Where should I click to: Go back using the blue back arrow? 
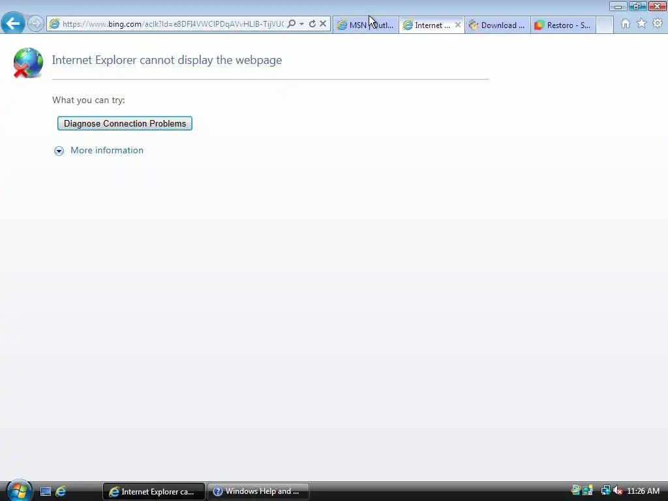tap(13, 23)
